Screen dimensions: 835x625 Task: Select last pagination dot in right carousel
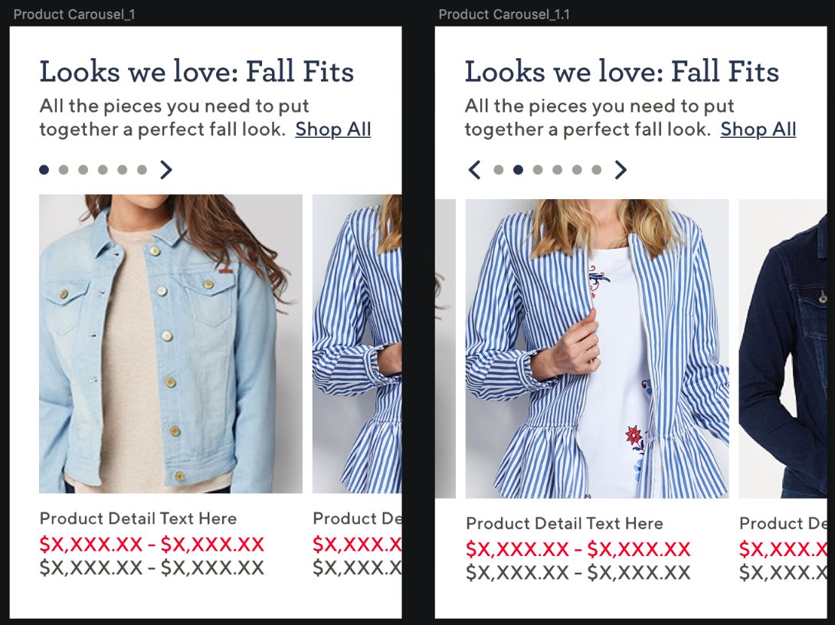[597, 170]
